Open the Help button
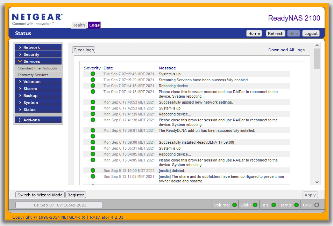Viewport: 333px width, 226px height. [x=293, y=33]
